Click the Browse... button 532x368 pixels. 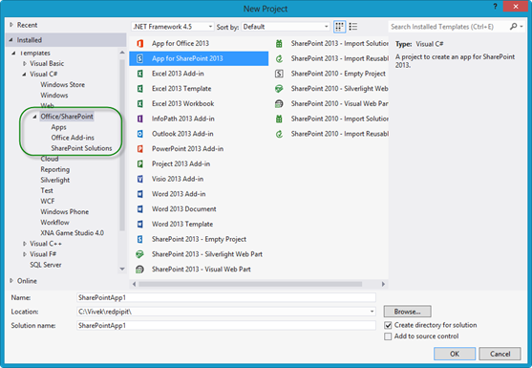[x=408, y=312]
